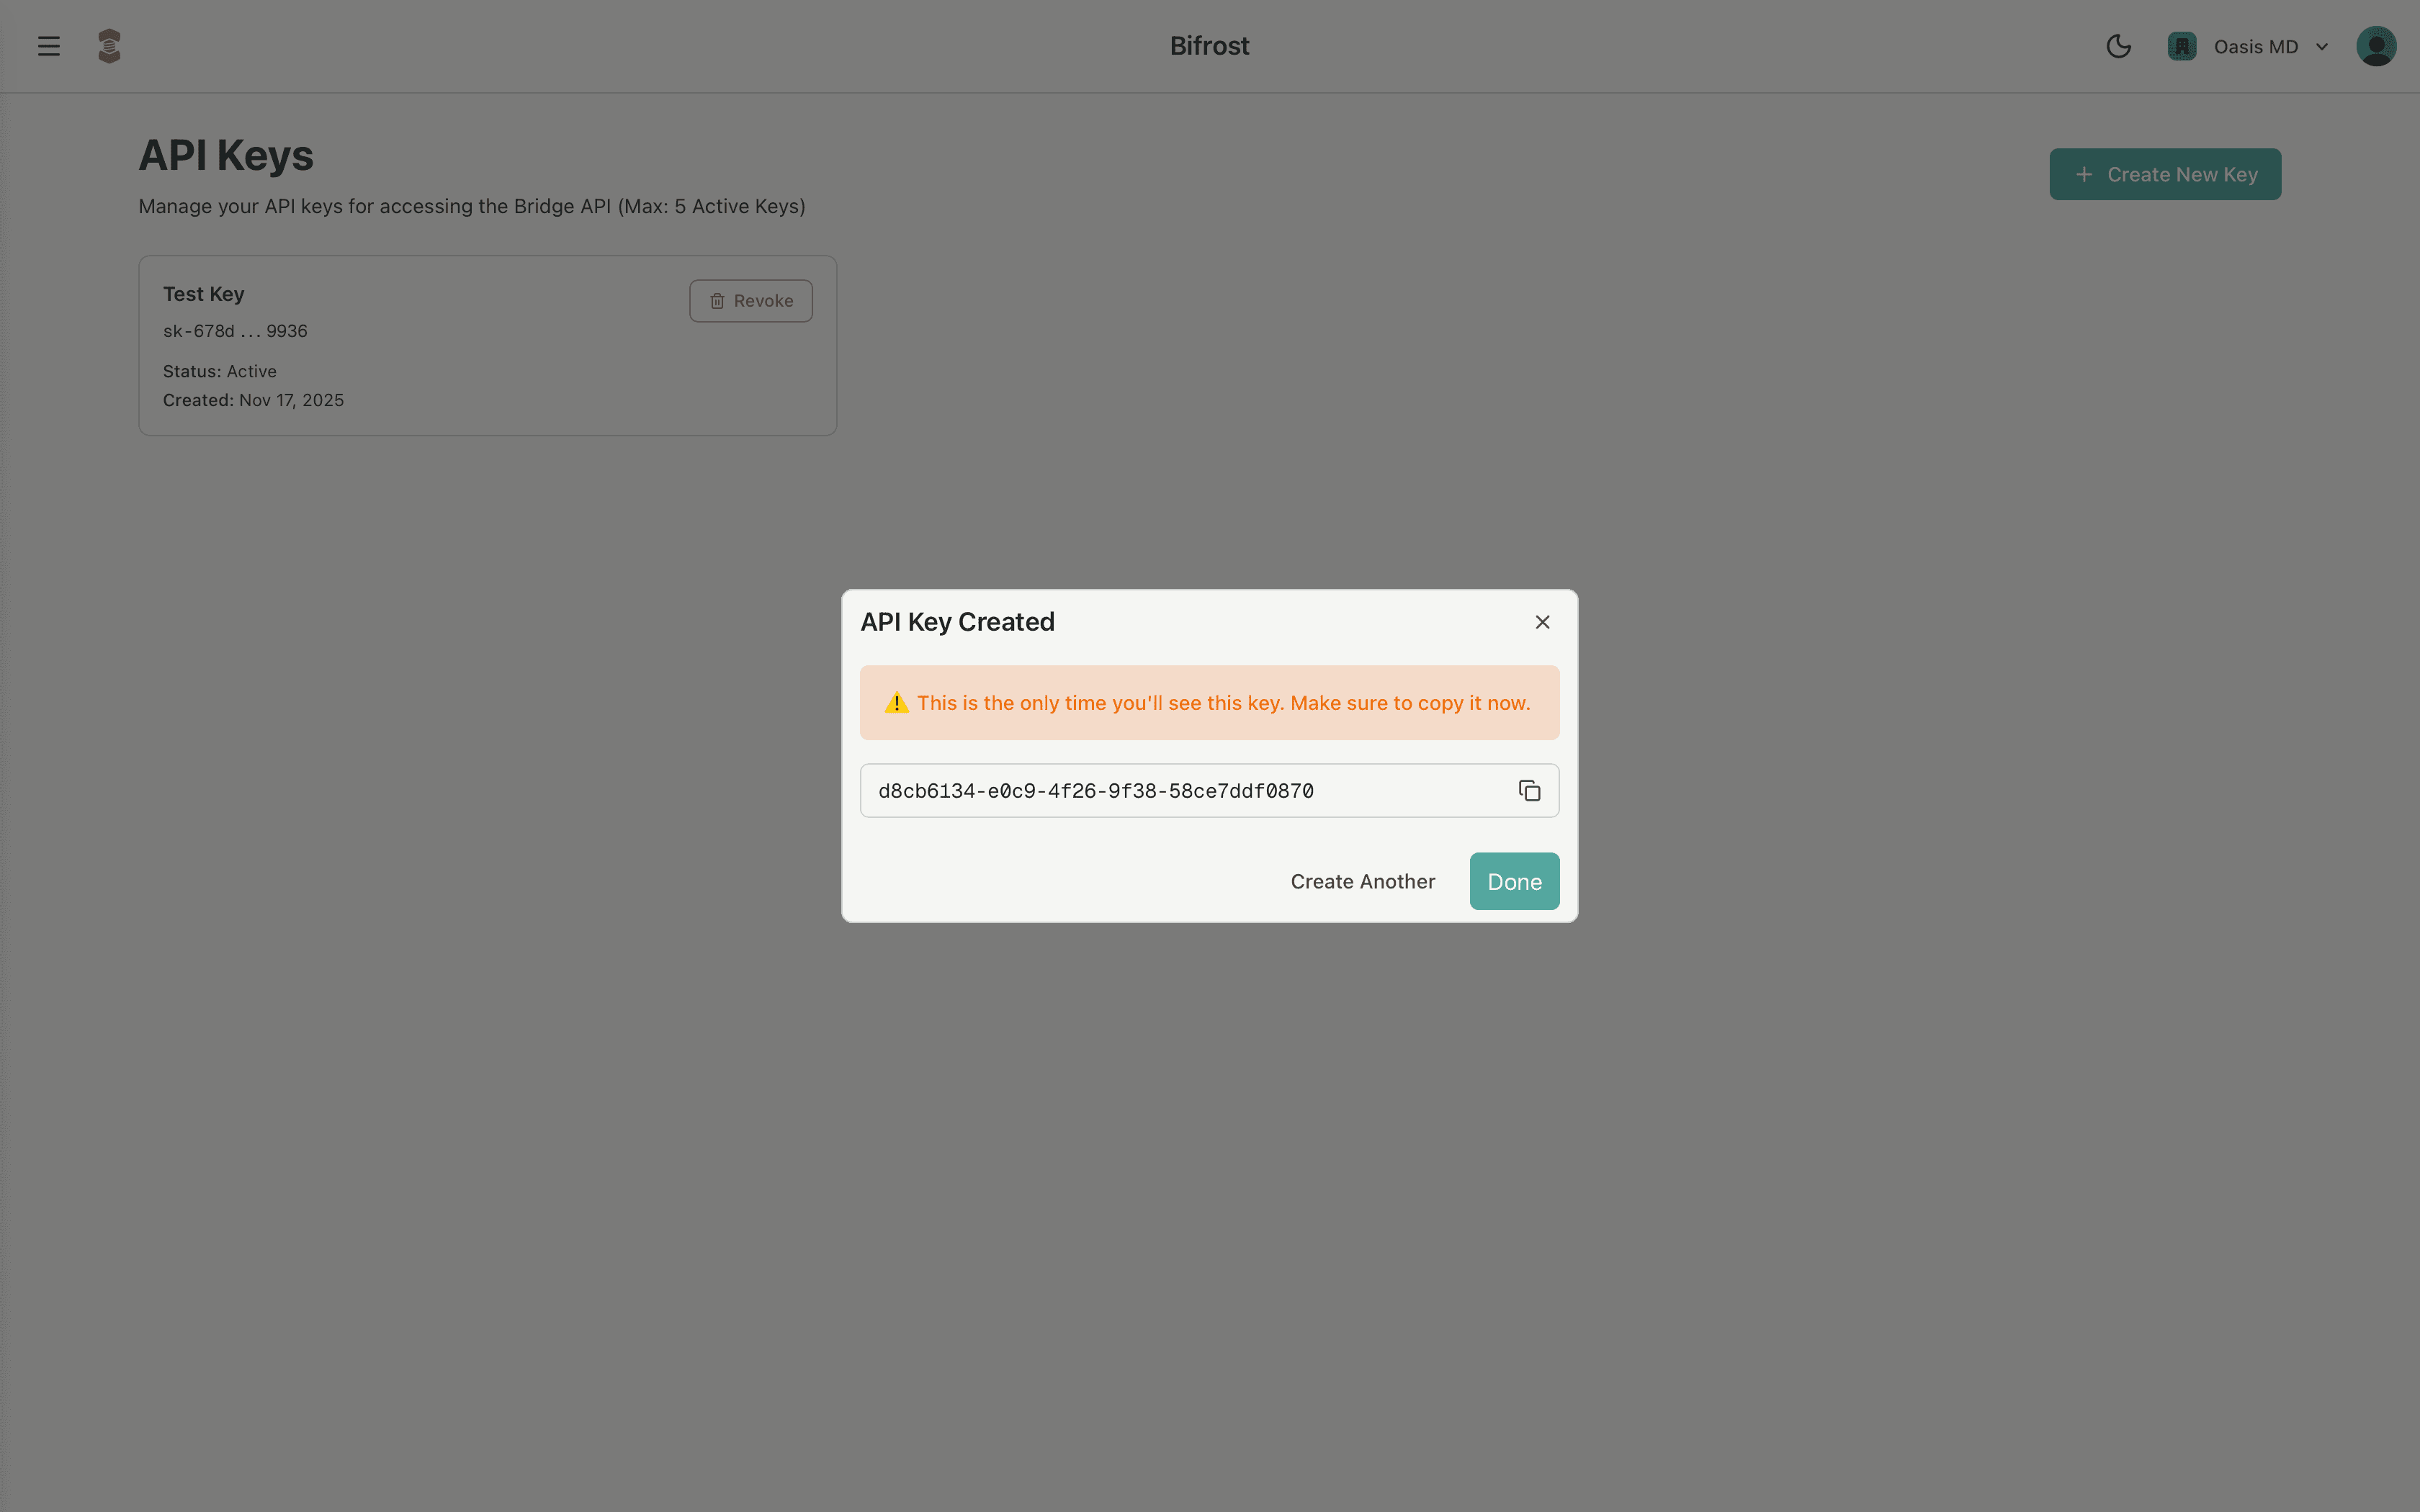Click Create New Key
This screenshot has height=1512, width=2420.
[2164, 174]
